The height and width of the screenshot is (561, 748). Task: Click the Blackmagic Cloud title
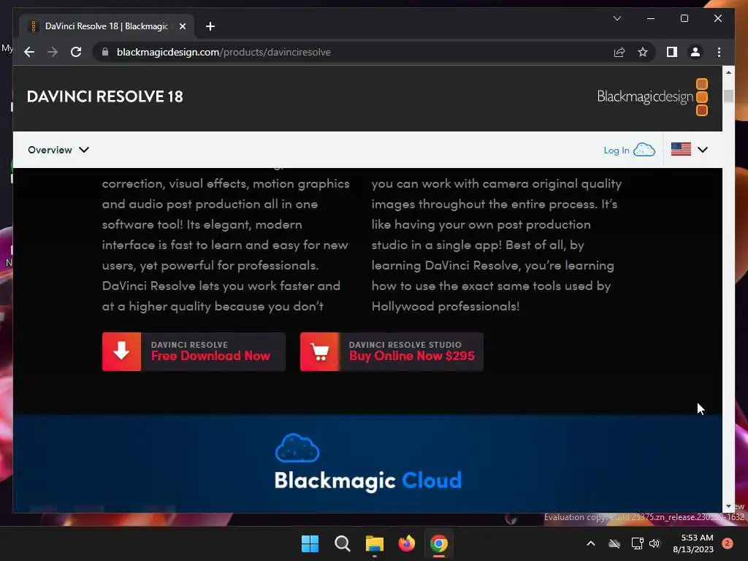(368, 481)
